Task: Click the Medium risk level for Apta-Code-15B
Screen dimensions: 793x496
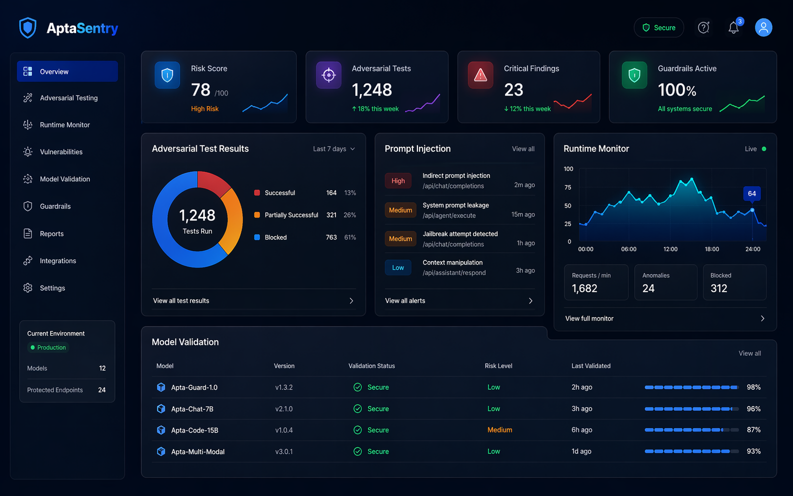Action: pyautogui.click(x=499, y=430)
